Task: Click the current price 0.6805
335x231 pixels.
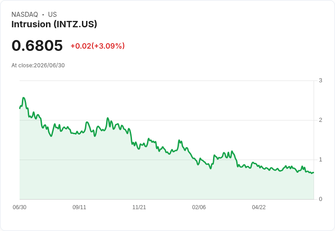Action: [x=37, y=45]
